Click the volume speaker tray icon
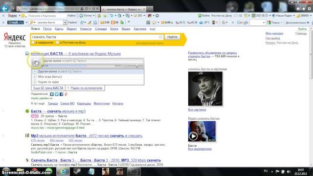Screen dimensions: 313x176 tap(289, 172)
